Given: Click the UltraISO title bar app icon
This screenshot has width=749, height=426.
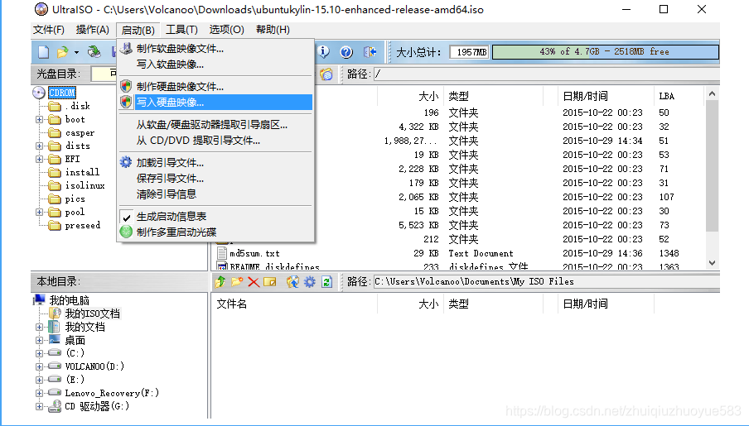Looking at the screenshot, I should pos(41,9).
